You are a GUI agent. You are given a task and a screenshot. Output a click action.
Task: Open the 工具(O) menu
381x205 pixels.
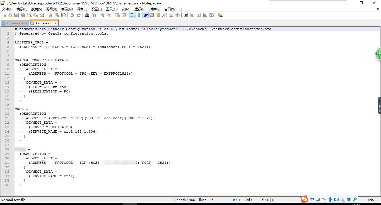click(112, 9)
